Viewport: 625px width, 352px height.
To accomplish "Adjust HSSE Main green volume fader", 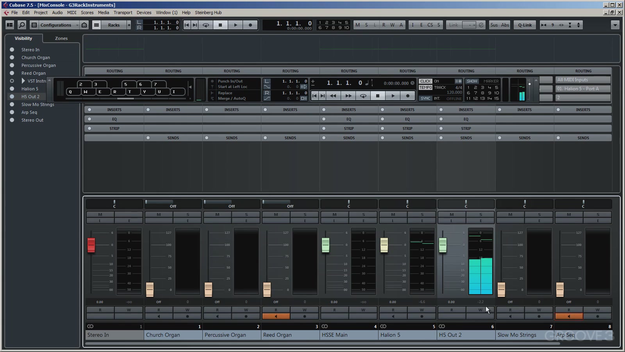I will tap(325, 245).
